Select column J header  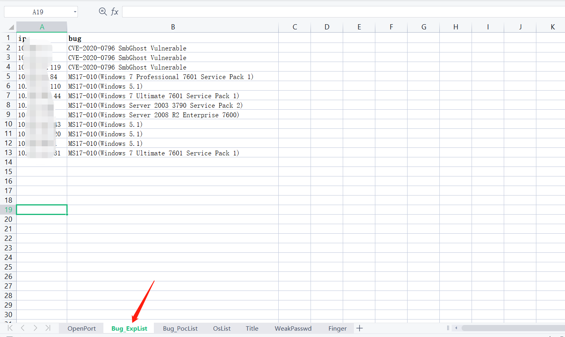click(x=520, y=27)
